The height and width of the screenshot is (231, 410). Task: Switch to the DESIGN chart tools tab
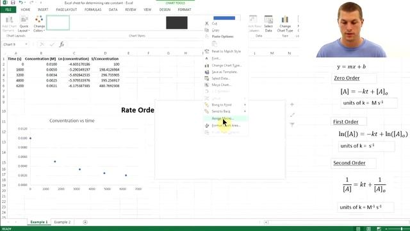165,10
